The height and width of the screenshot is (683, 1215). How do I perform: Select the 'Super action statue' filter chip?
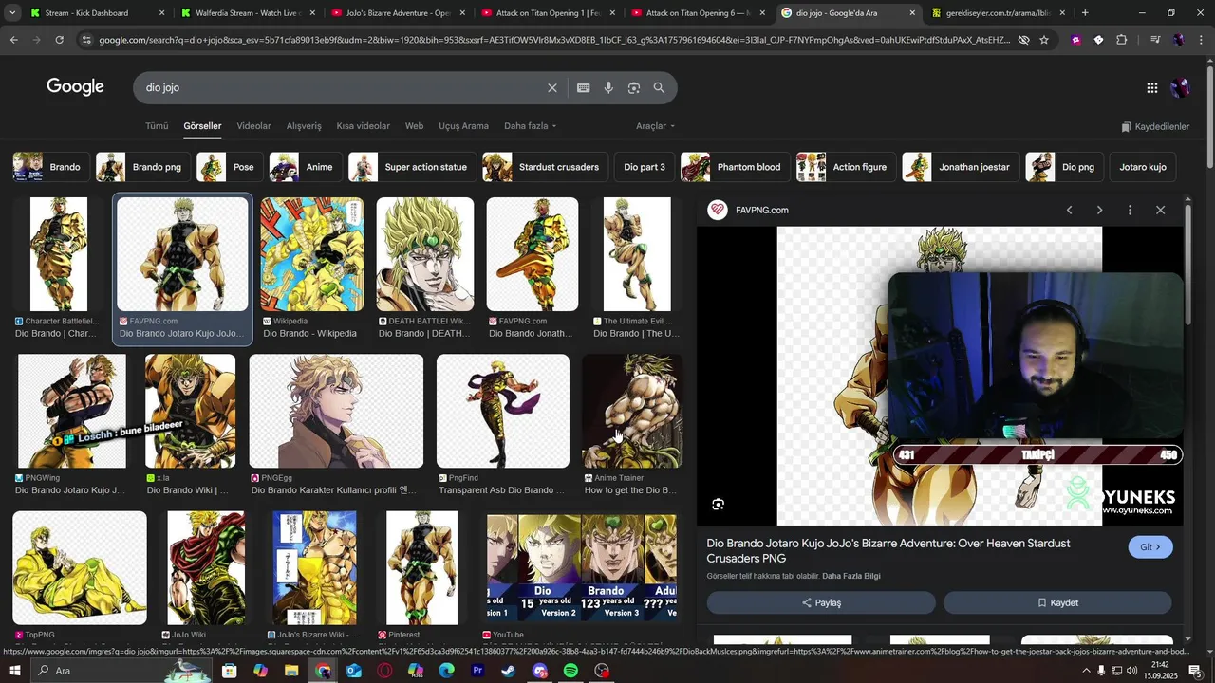tap(411, 167)
